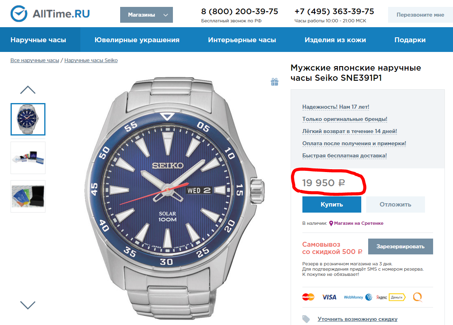Image resolution: width=453 pixels, height=325 pixels.
Task: Click the AllTime.RU clock logo
Action: click(x=18, y=14)
